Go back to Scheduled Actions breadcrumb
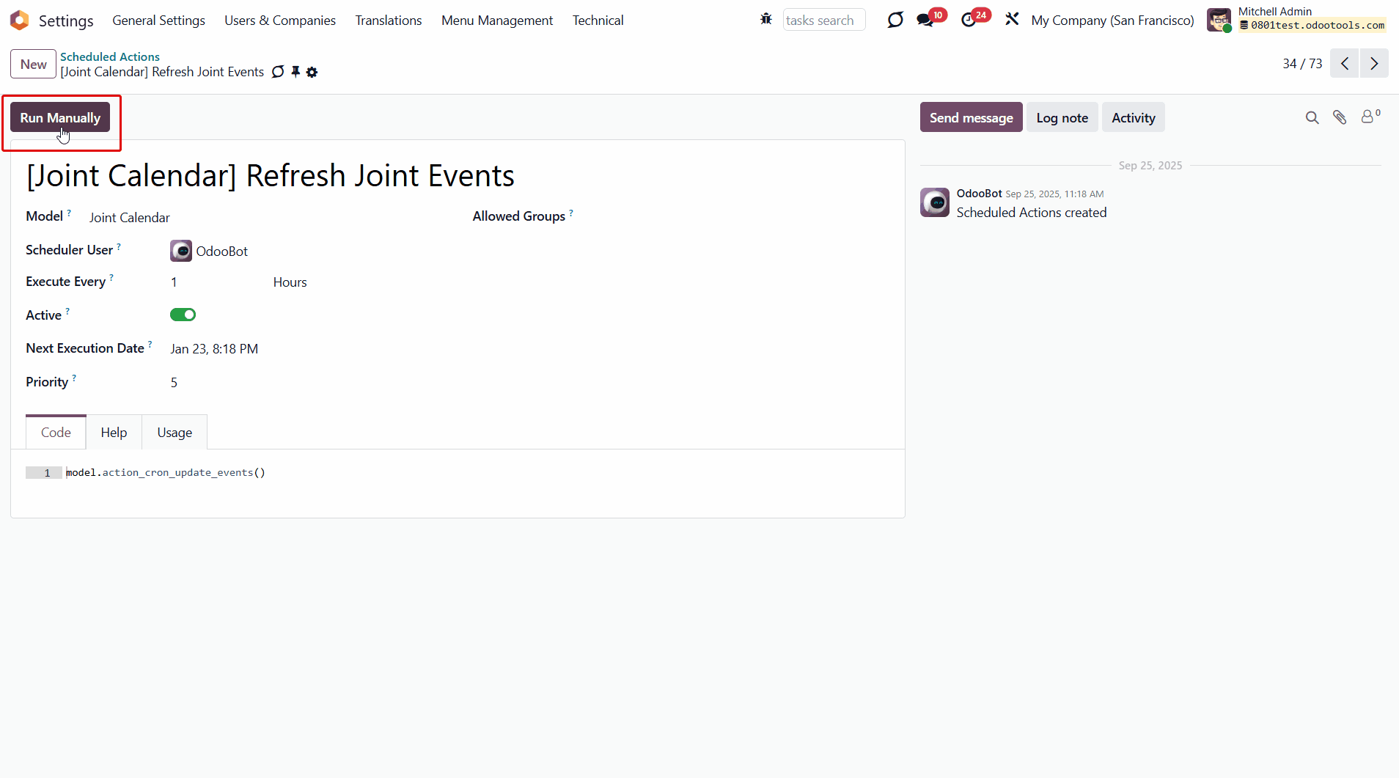Screen dimensions: 1399x778 pos(110,56)
